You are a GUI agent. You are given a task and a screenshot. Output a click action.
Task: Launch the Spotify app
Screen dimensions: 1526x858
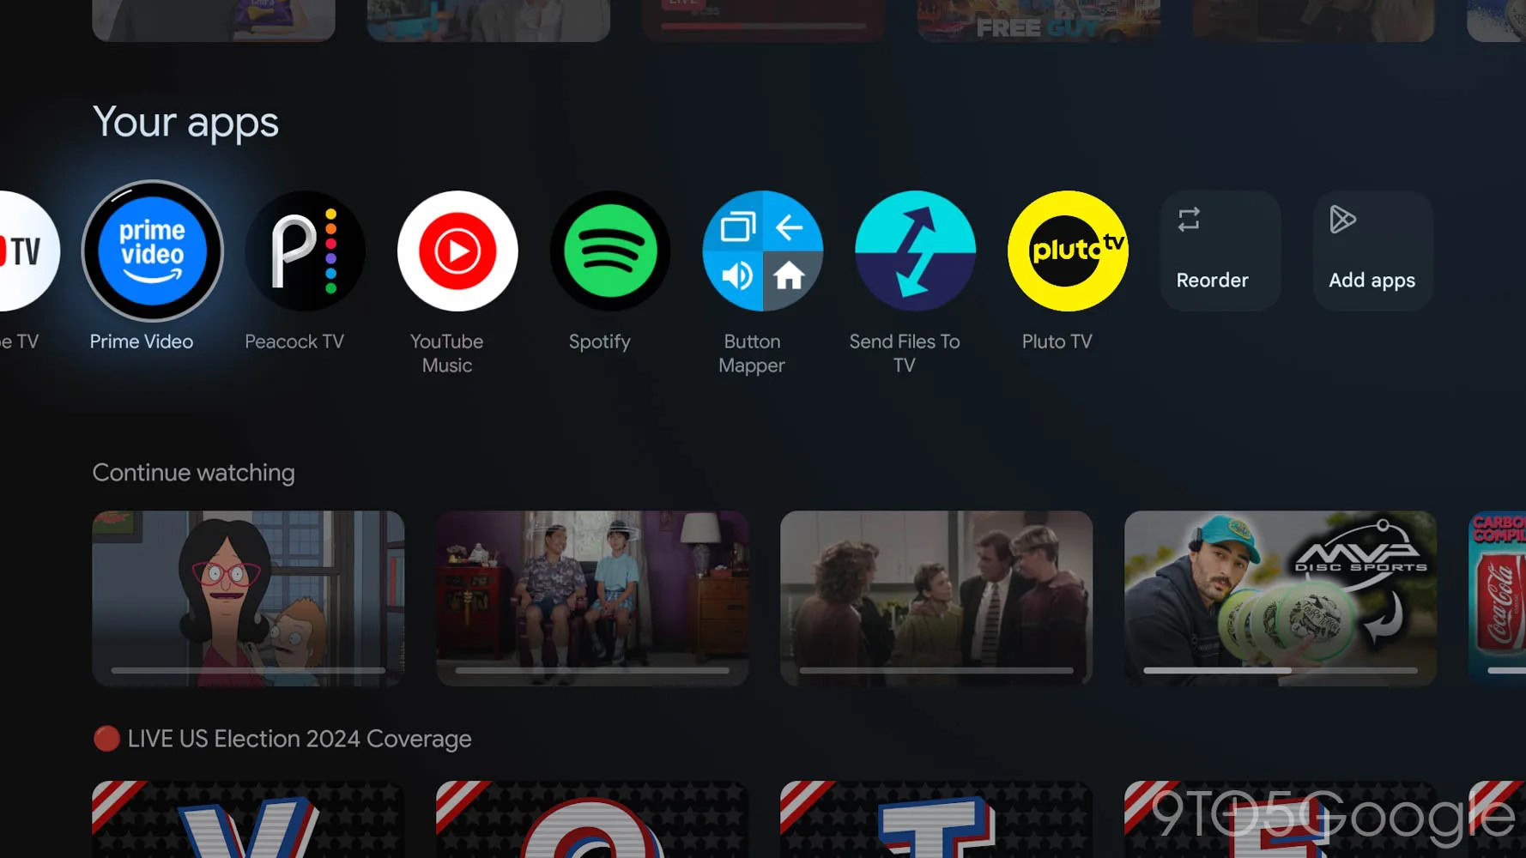(610, 251)
